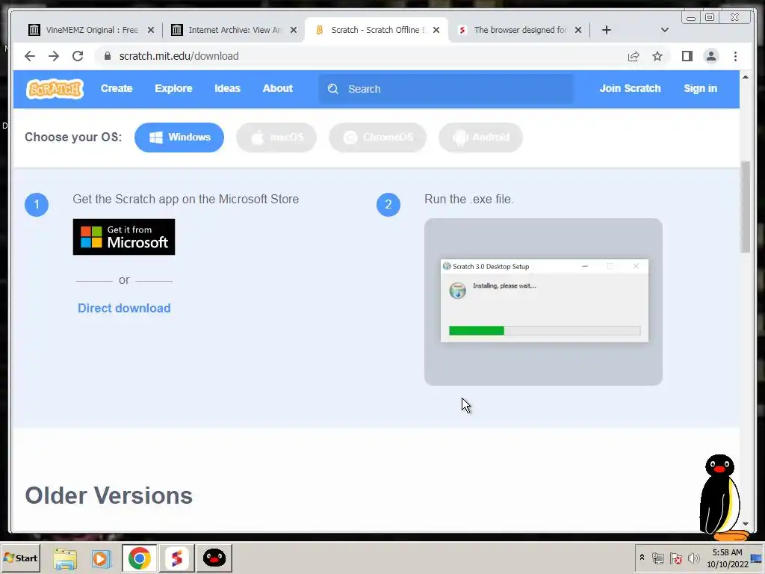Image resolution: width=765 pixels, height=574 pixels.
Task: Open the browser side panel icon
Action: [x=687, y=56]
